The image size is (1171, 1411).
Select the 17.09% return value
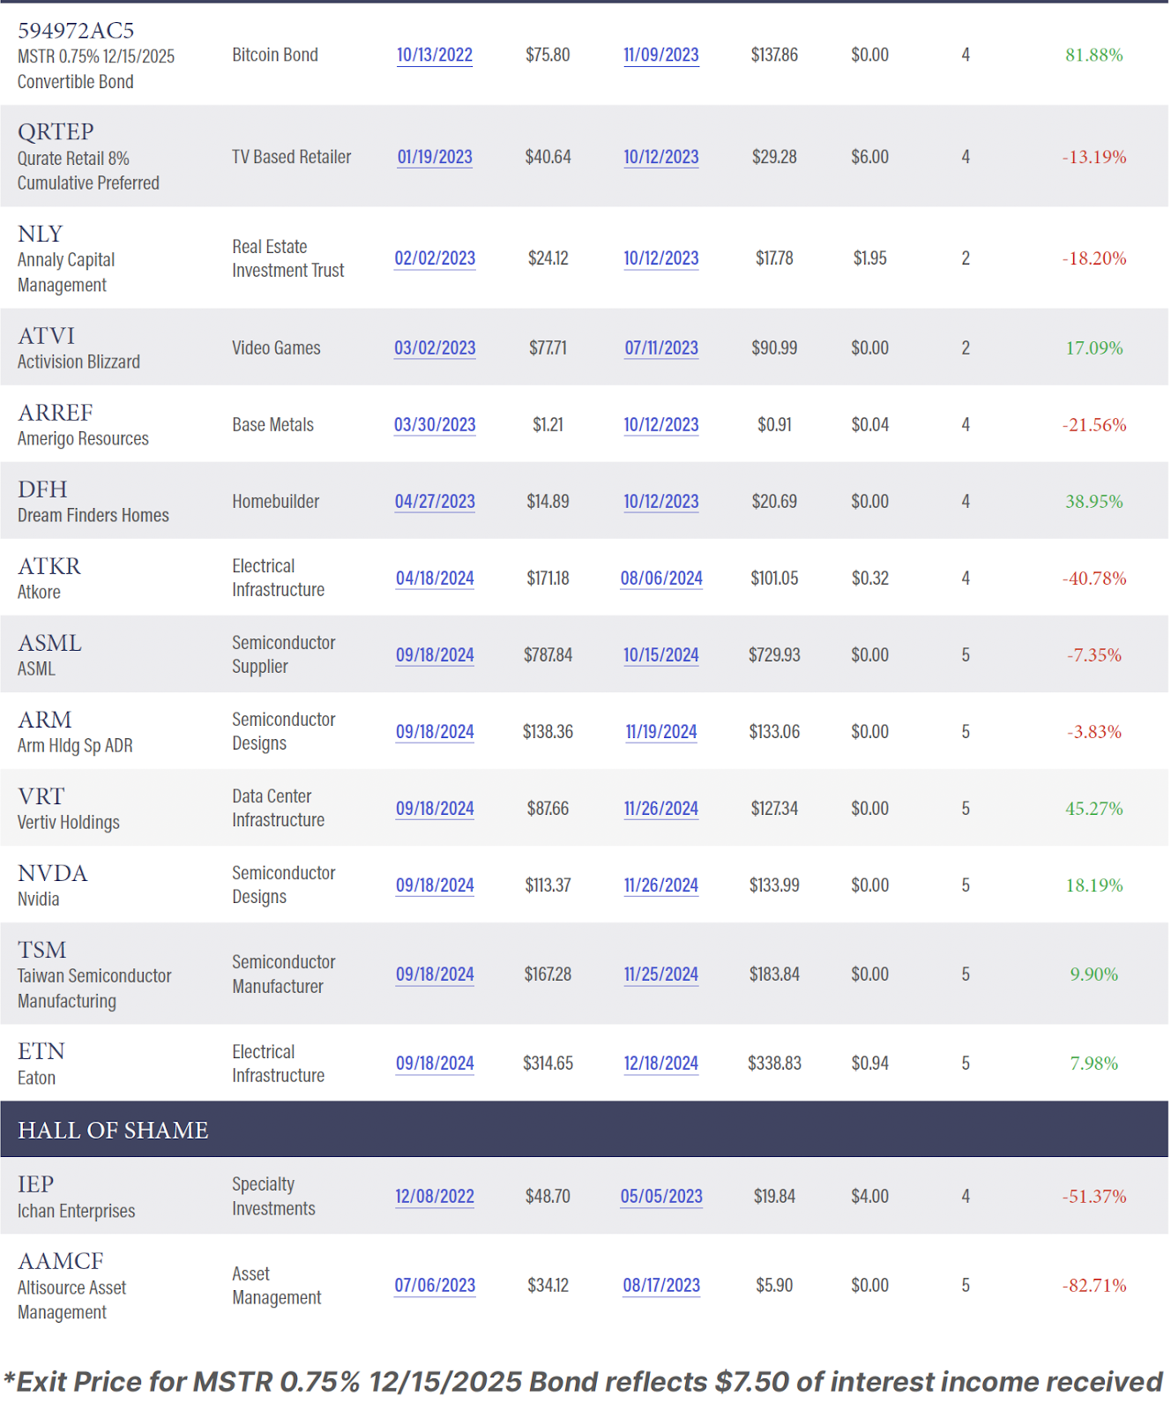coord(1094,348)
